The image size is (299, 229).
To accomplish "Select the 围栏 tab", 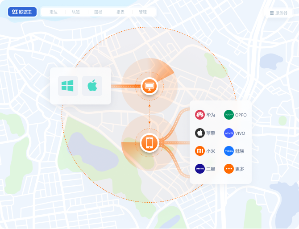I will click(x=98, y=12).
